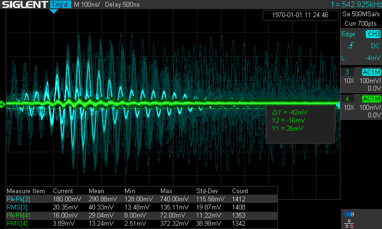Click the blue trigger position marker at top

53,11
